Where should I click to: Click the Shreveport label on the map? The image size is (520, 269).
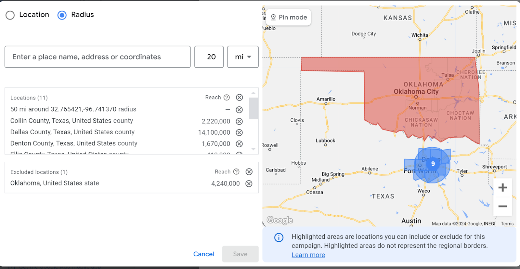[x=494, y=167]
